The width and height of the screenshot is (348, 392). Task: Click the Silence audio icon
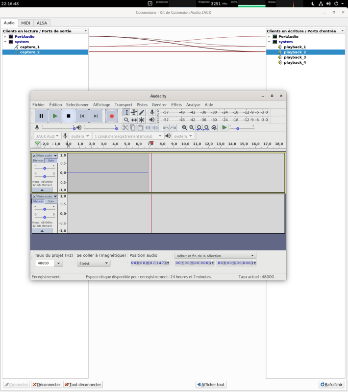click(x=155, y=128)
